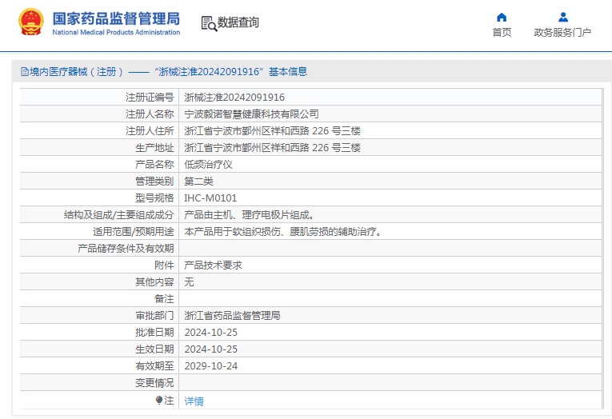The image size is (612, 419).
Task: Click the document icon before 境内医疗器械
Action: click(25, 72)
